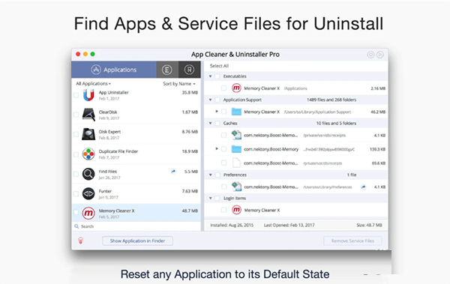
Task: Check the Duplicate File Finder checkbox
Action: coord(76,154)
